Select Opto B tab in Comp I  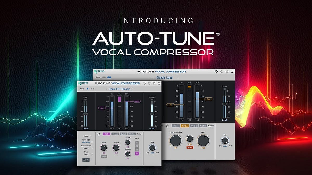coord(123,134)
